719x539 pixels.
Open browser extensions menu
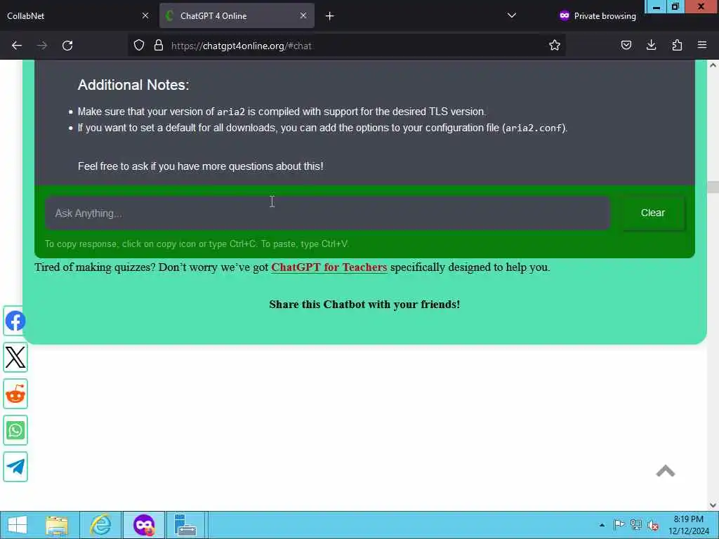677,46
